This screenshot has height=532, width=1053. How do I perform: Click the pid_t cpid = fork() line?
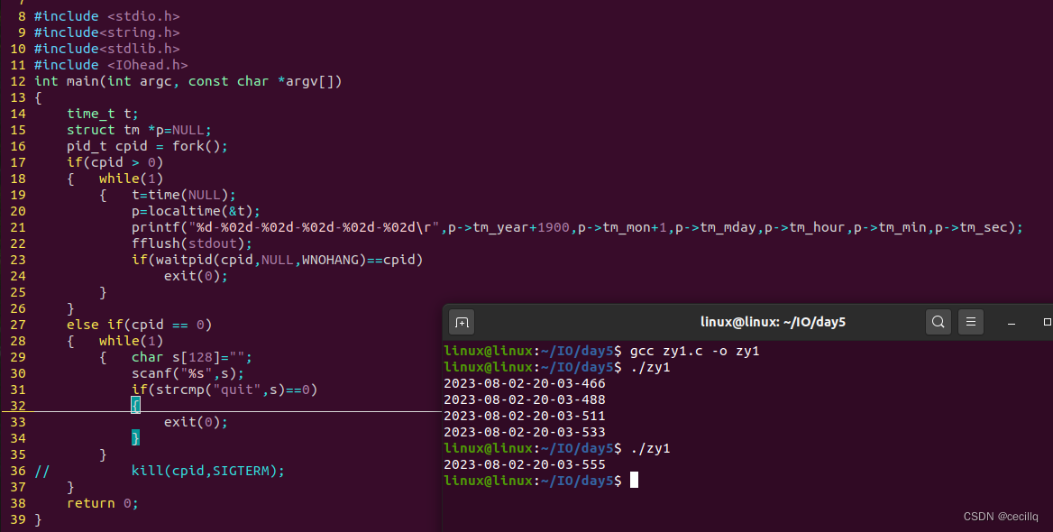click(x=147, y=146)
